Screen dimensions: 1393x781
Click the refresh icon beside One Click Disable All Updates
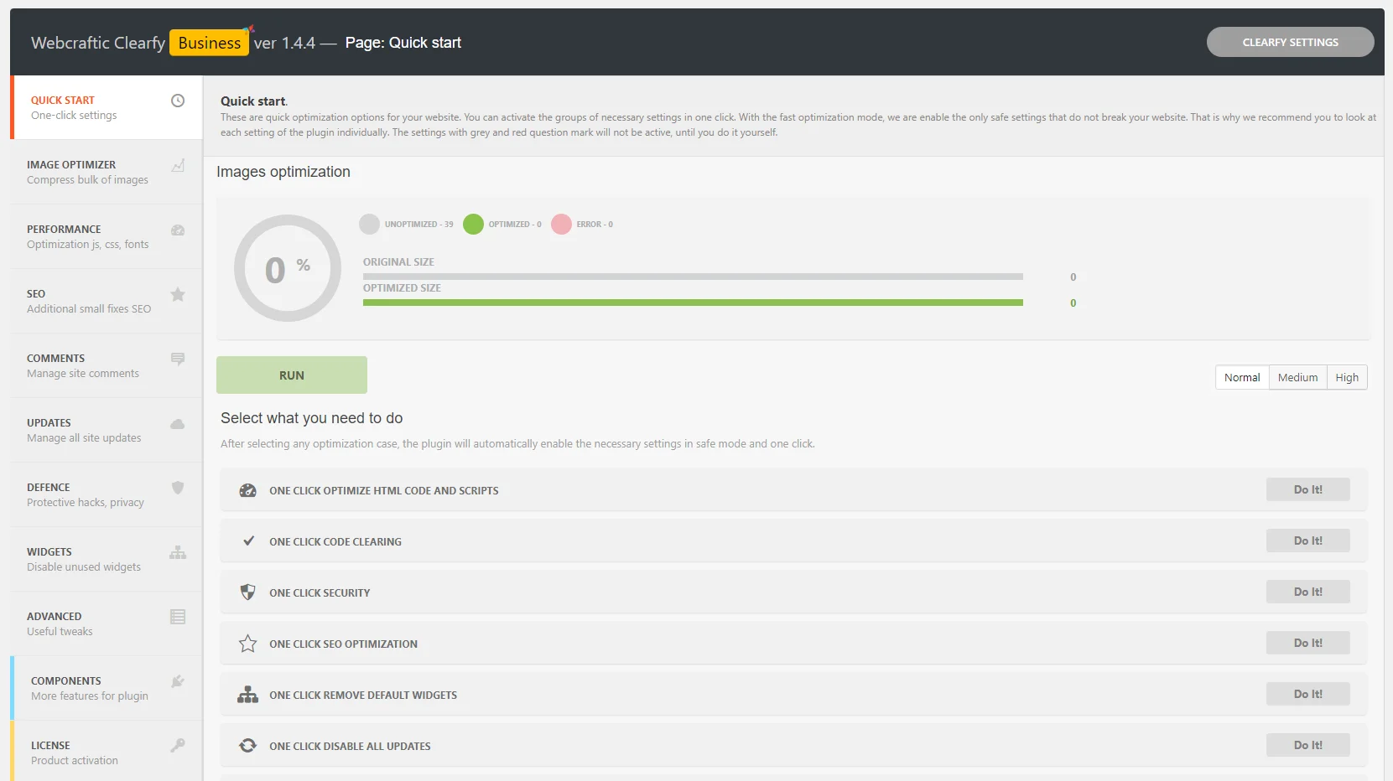click(x=247, y=745)
